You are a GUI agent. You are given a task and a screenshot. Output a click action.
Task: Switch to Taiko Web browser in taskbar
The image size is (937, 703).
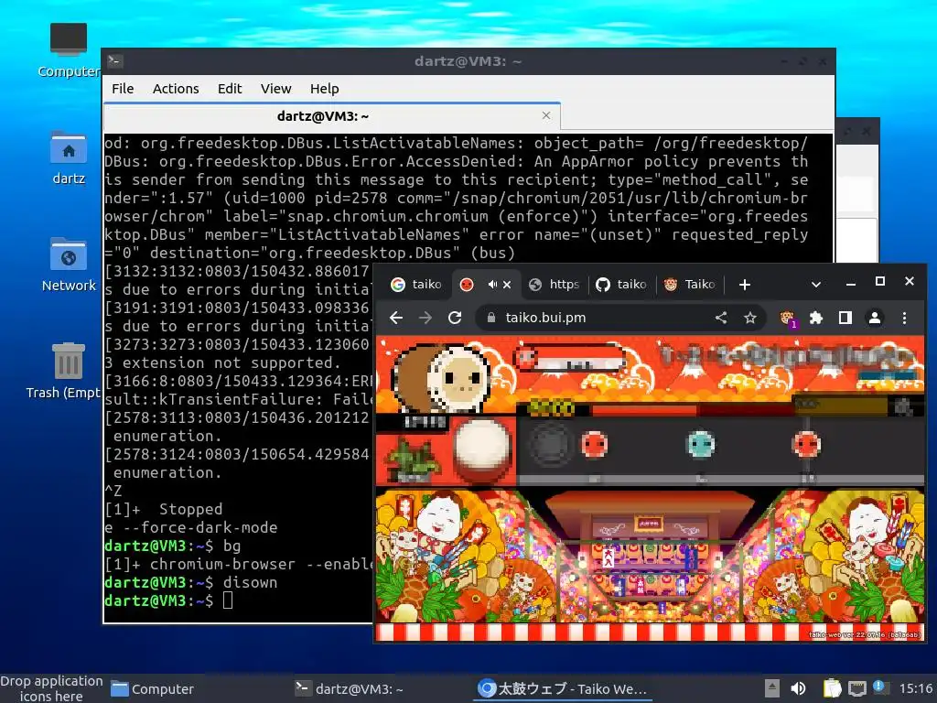coord(563,688)
